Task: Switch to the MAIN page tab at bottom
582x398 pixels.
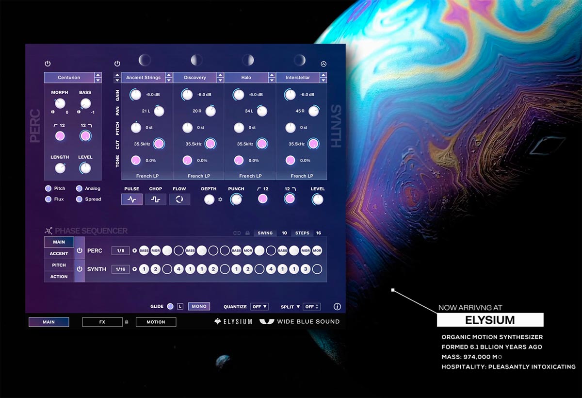Action: click(x=48, y=322)
